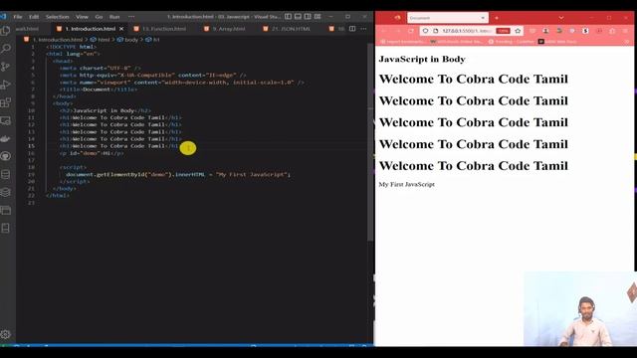This screenshot has height=358, width=637.
Task: Click the My First JavaScript paragraph
Action: [x=407, y=184]
